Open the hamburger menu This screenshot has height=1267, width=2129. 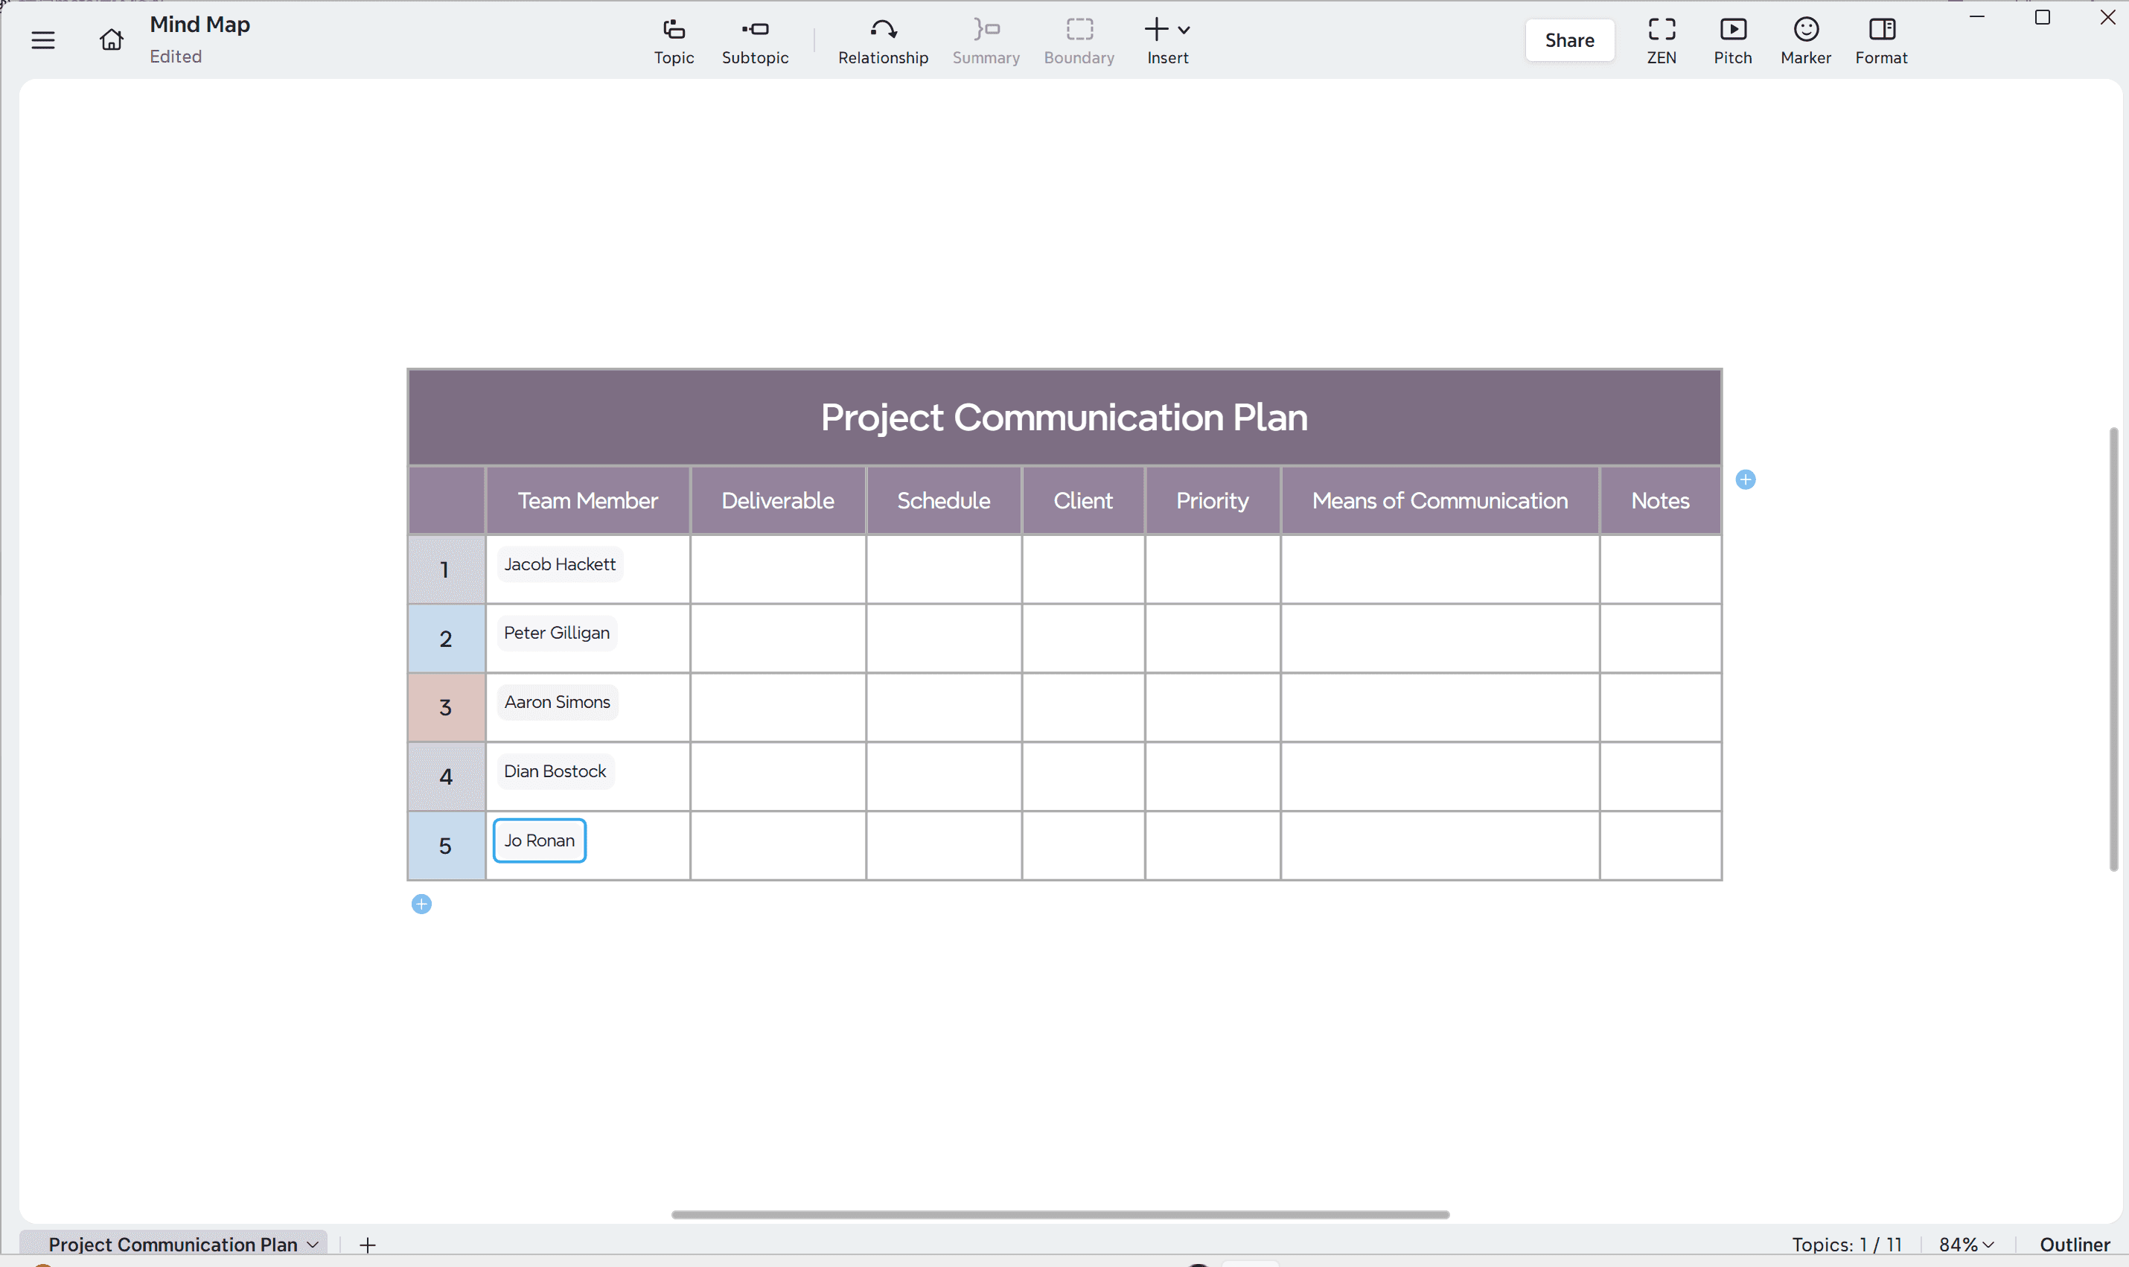(x=42, y=39)
